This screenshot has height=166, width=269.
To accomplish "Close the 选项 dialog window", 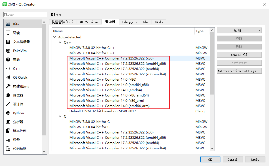I will tap(265, 4).
